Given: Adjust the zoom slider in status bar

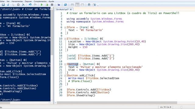Looking at the screenshot, I should (182, 107).
